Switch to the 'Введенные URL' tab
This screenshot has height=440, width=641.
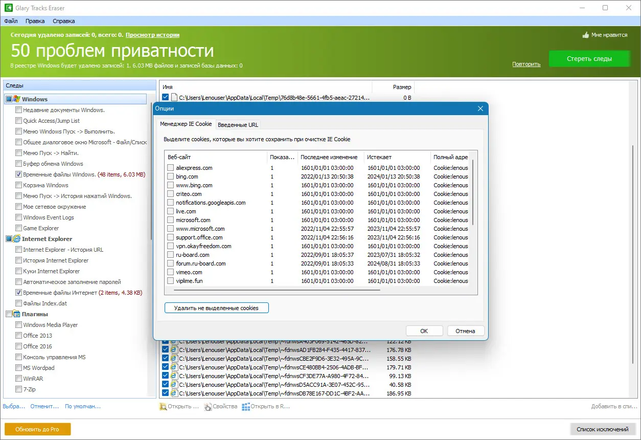point(238,124)
